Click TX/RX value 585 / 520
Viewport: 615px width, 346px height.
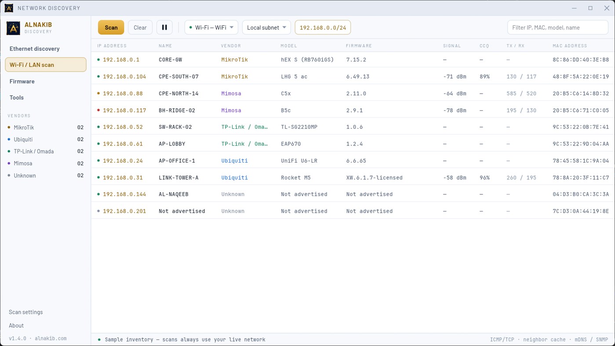click(x=521, y=94)
